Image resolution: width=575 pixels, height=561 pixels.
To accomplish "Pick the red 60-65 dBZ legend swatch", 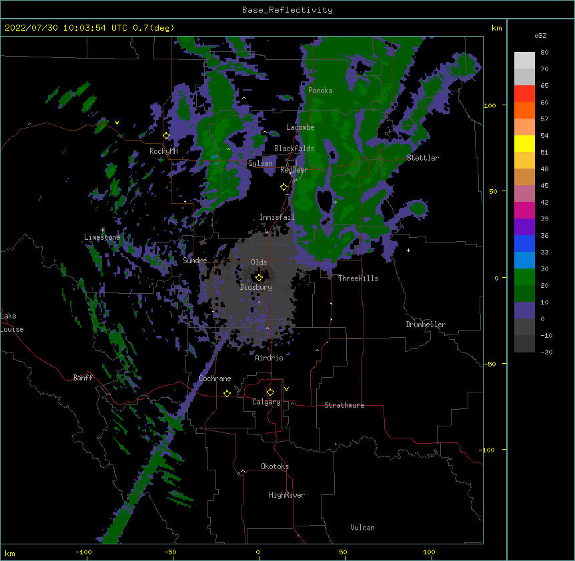I will tap(524, 94).
